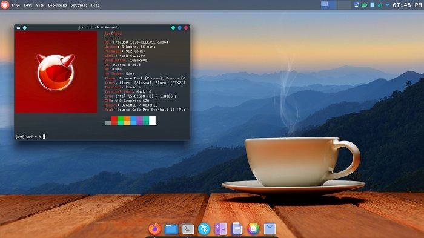Open the text document editor icon in the dock

click(237, 229)
